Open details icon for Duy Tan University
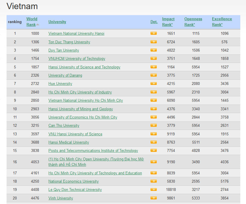 (153, 50)
